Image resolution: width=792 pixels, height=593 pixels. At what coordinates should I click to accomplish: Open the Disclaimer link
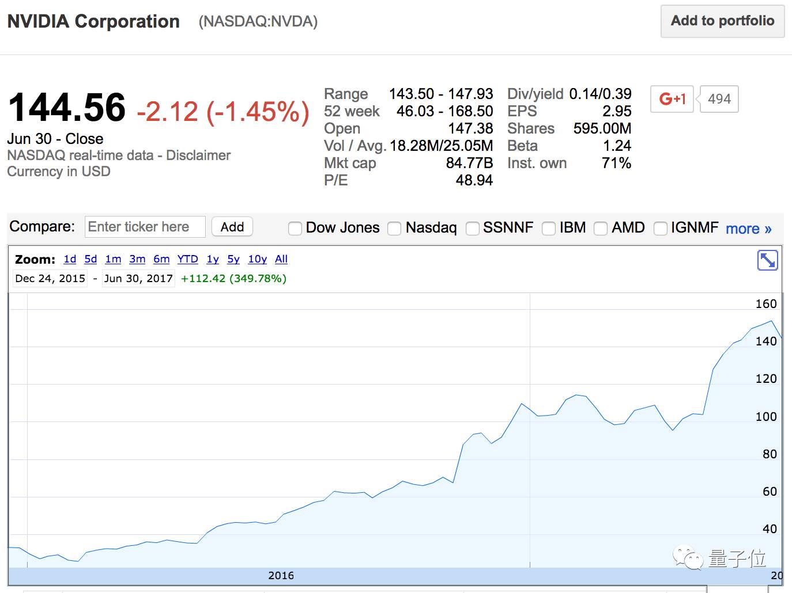coord(198,155)
